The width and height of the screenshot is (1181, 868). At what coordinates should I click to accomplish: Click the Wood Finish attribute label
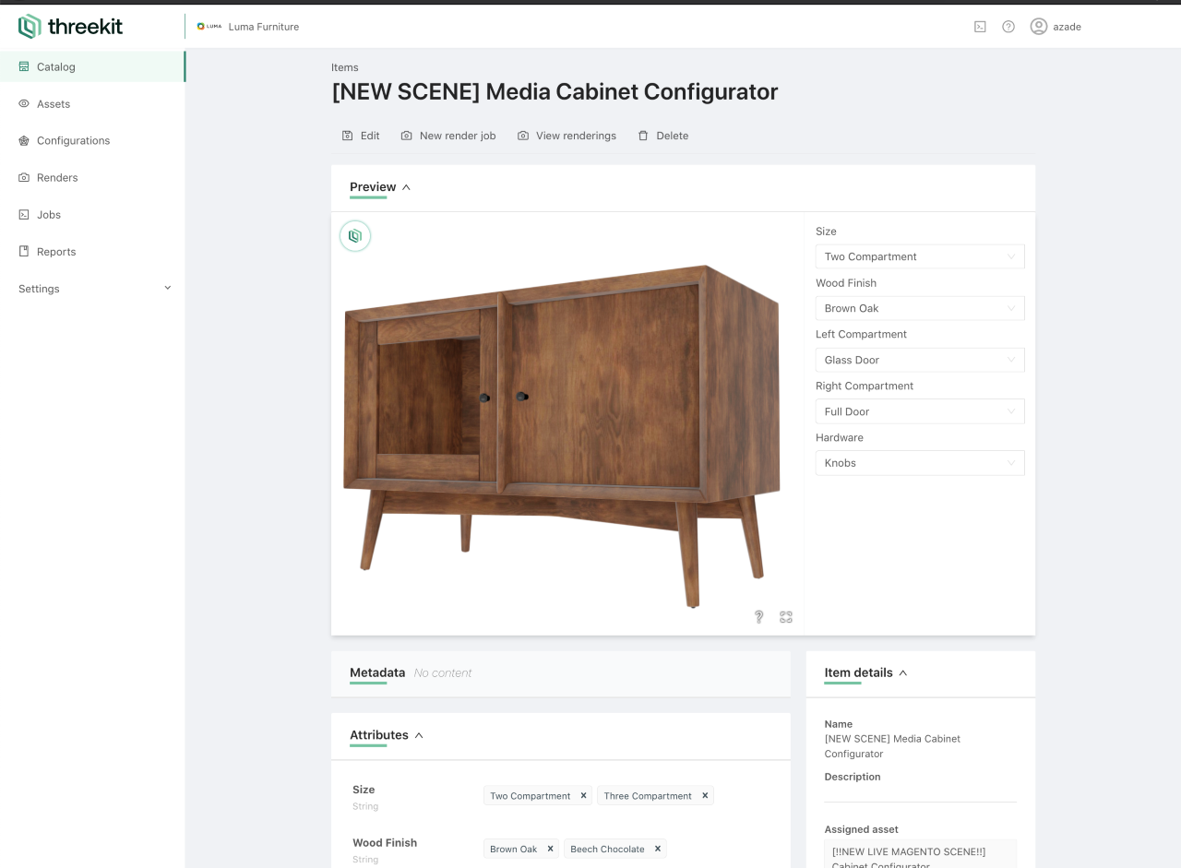tap(385, 843)
